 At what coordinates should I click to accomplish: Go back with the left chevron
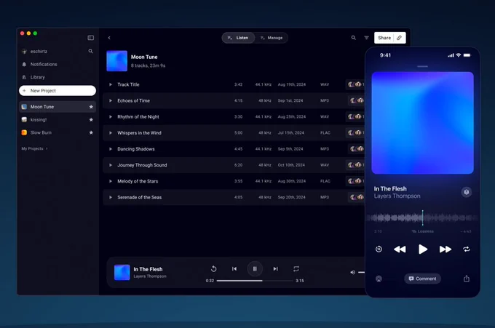109,38
